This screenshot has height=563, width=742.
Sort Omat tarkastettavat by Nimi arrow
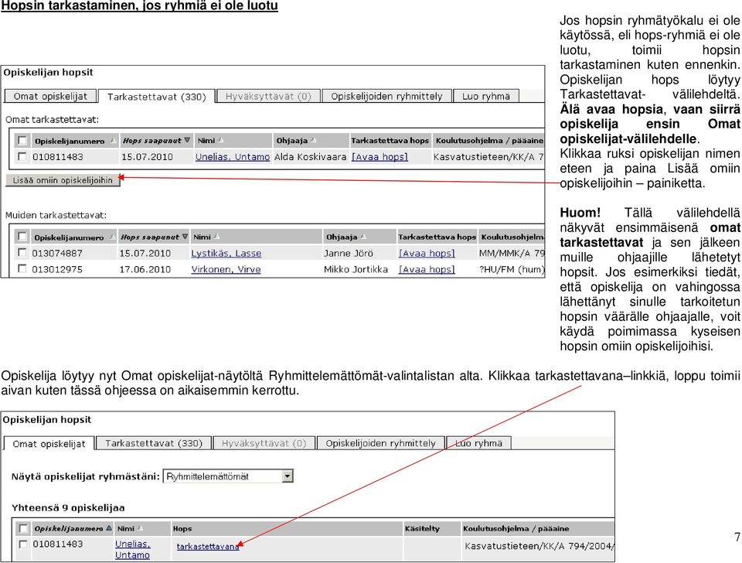(220, 140)
